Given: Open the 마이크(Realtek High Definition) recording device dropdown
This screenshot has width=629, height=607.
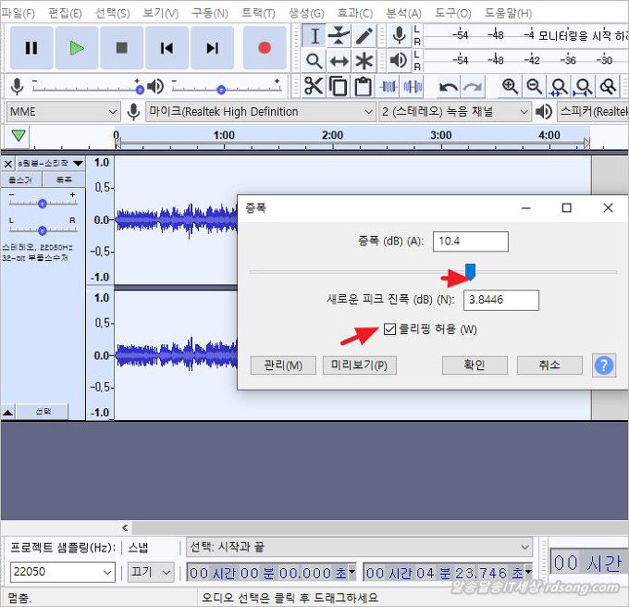Looking at the screenshot, I should [260, 112].
